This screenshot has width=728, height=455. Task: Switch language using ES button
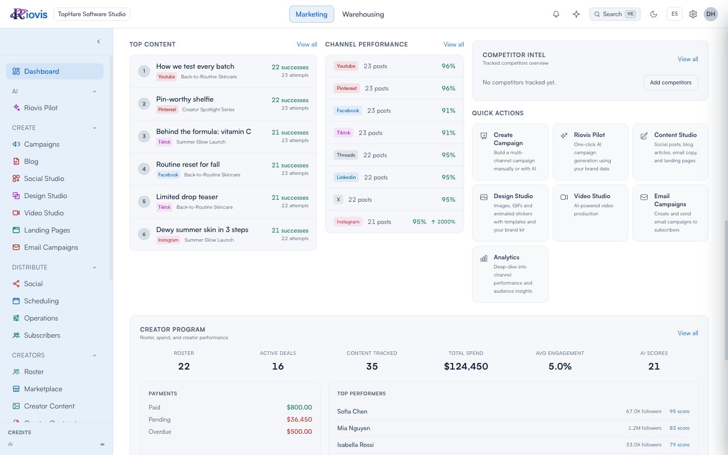(x=674, y=14)
